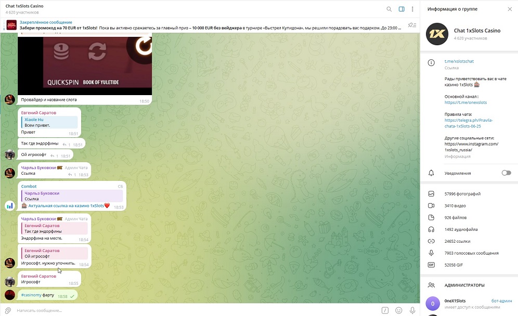The image size is (518, 316).
Task: Toggle the notifications switch
Action: point(506,173)
